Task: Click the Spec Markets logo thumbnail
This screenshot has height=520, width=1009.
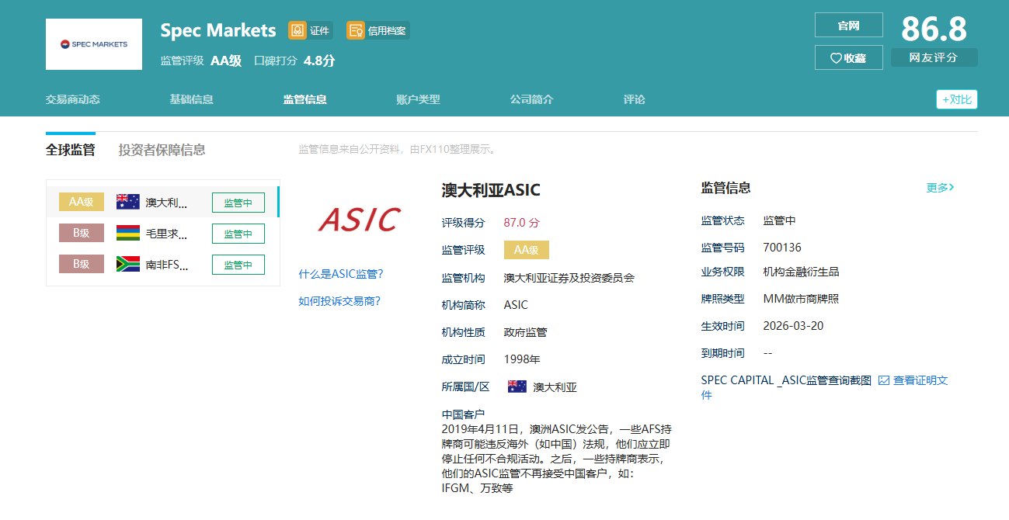Action: click(x=94, y=44)
